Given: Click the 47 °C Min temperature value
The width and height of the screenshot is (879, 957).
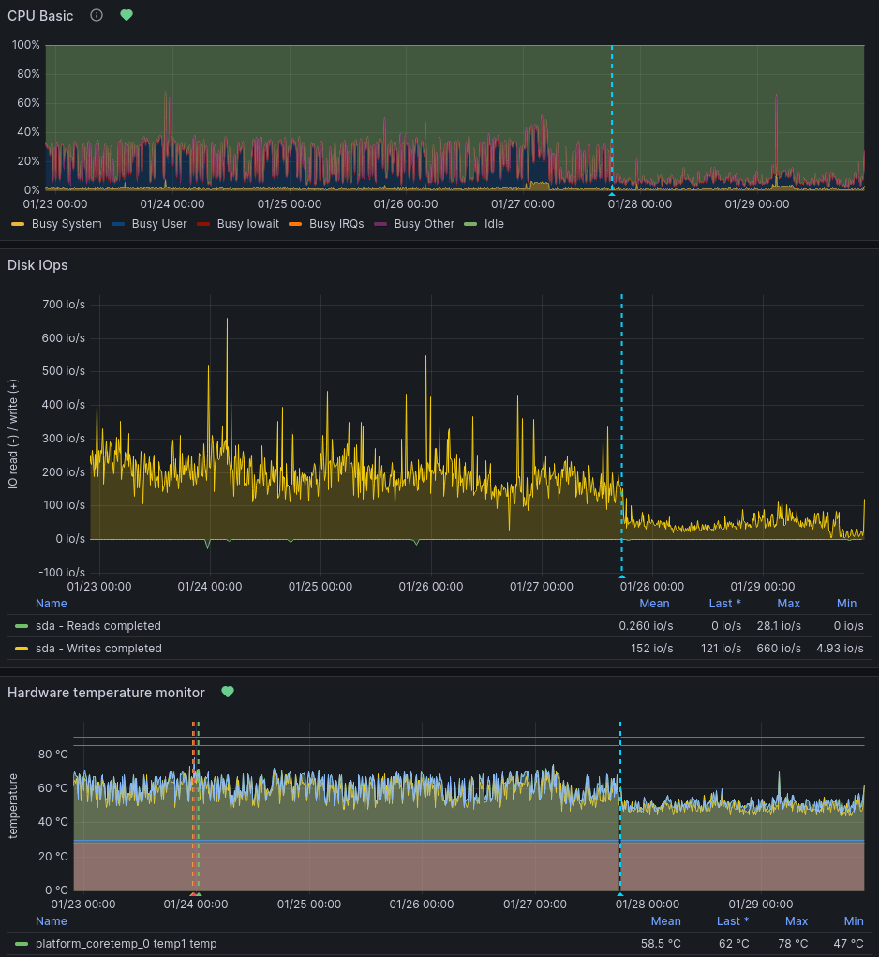Looking at the screenshot, I should pos(848,944).
